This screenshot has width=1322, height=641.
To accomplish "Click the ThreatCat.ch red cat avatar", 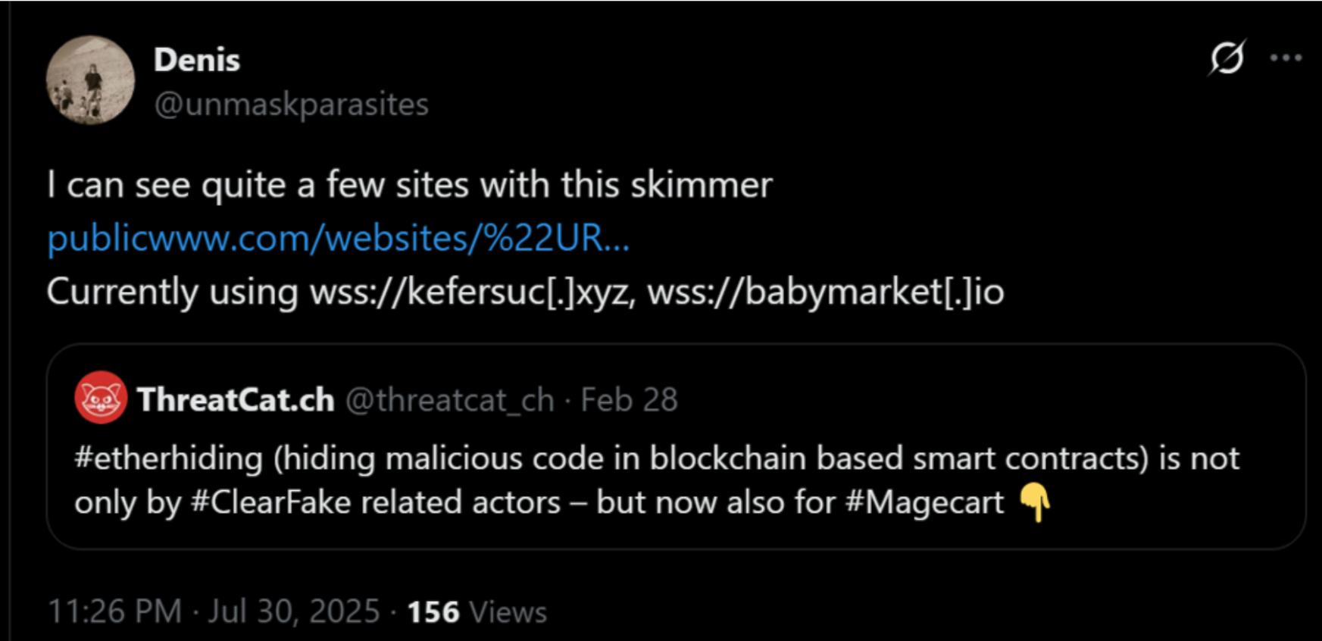I will (x=101, y=398).
